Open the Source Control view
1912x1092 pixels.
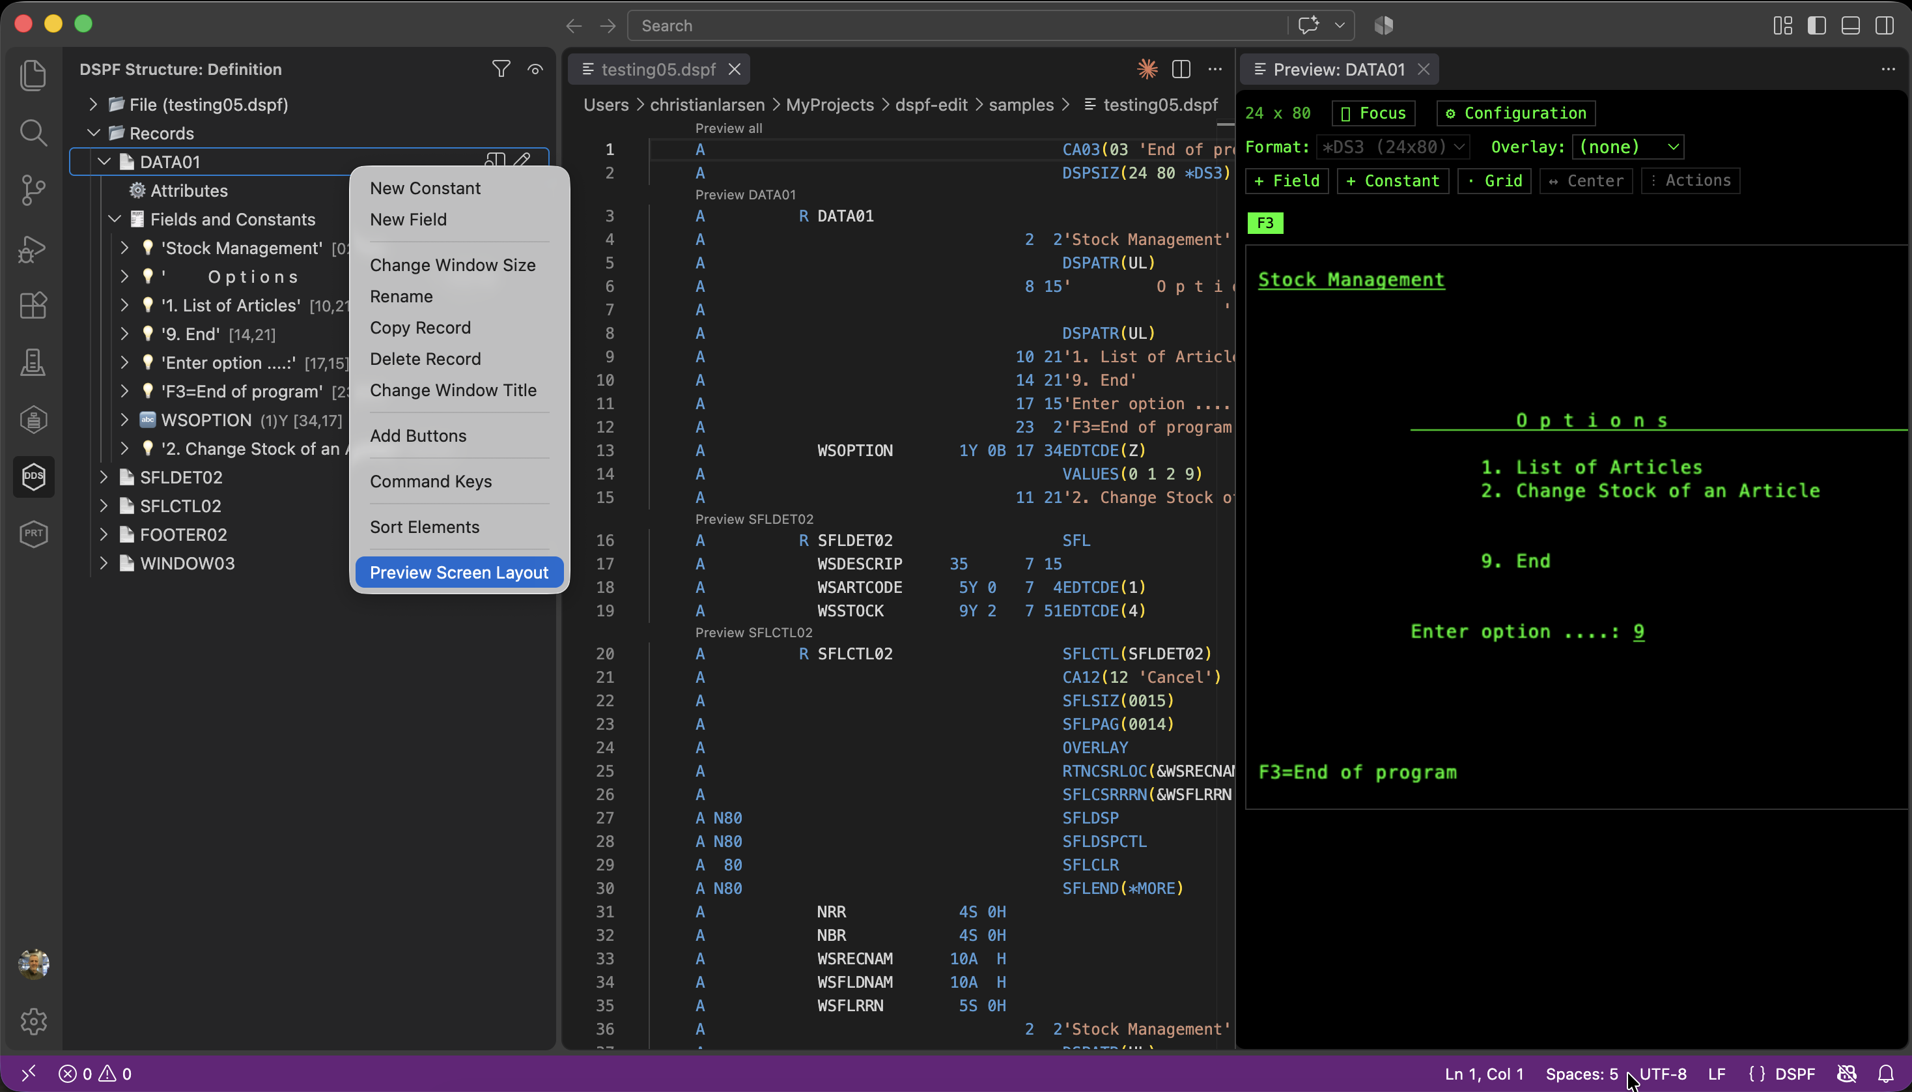[x=33, y=190]
